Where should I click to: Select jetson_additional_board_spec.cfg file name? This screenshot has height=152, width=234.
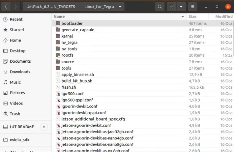[x=93, y=119]
